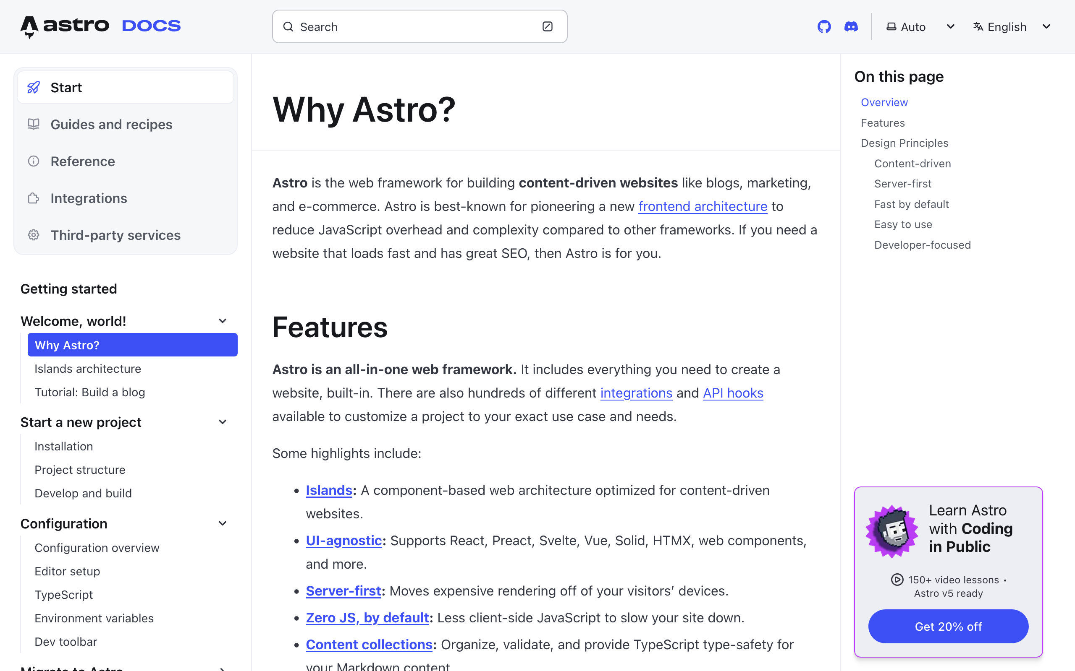1075x671 pixels.
Task: Select the Start tab
Action: [126, 87]
